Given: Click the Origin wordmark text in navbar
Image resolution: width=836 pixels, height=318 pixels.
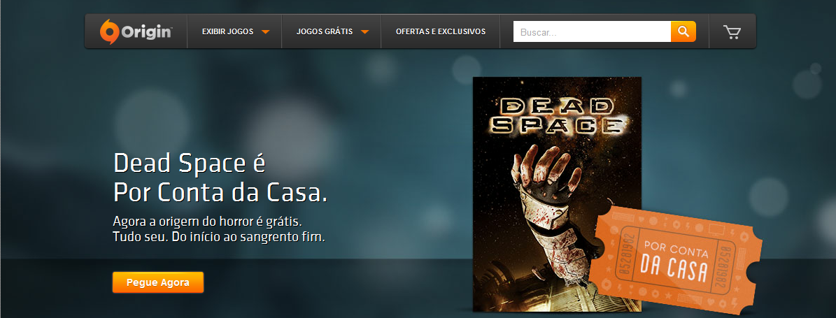Looking at the screenshot, I should click(x=146, y=32).
